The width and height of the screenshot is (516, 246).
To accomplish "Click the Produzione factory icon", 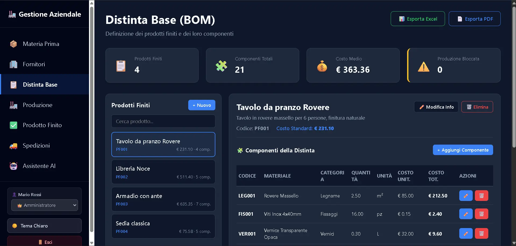I will [13, 105].
